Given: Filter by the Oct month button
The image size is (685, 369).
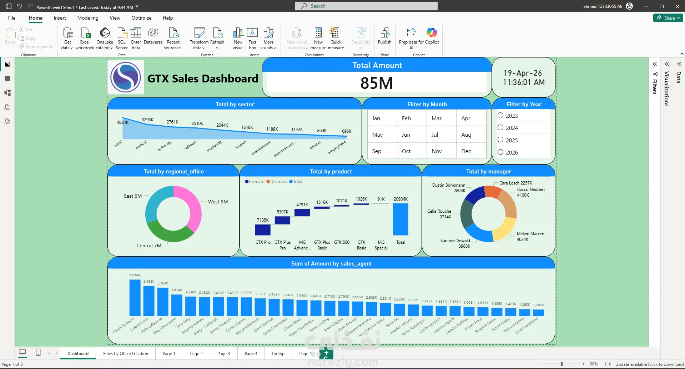Looking at the screenshot, I should point(412,151).
